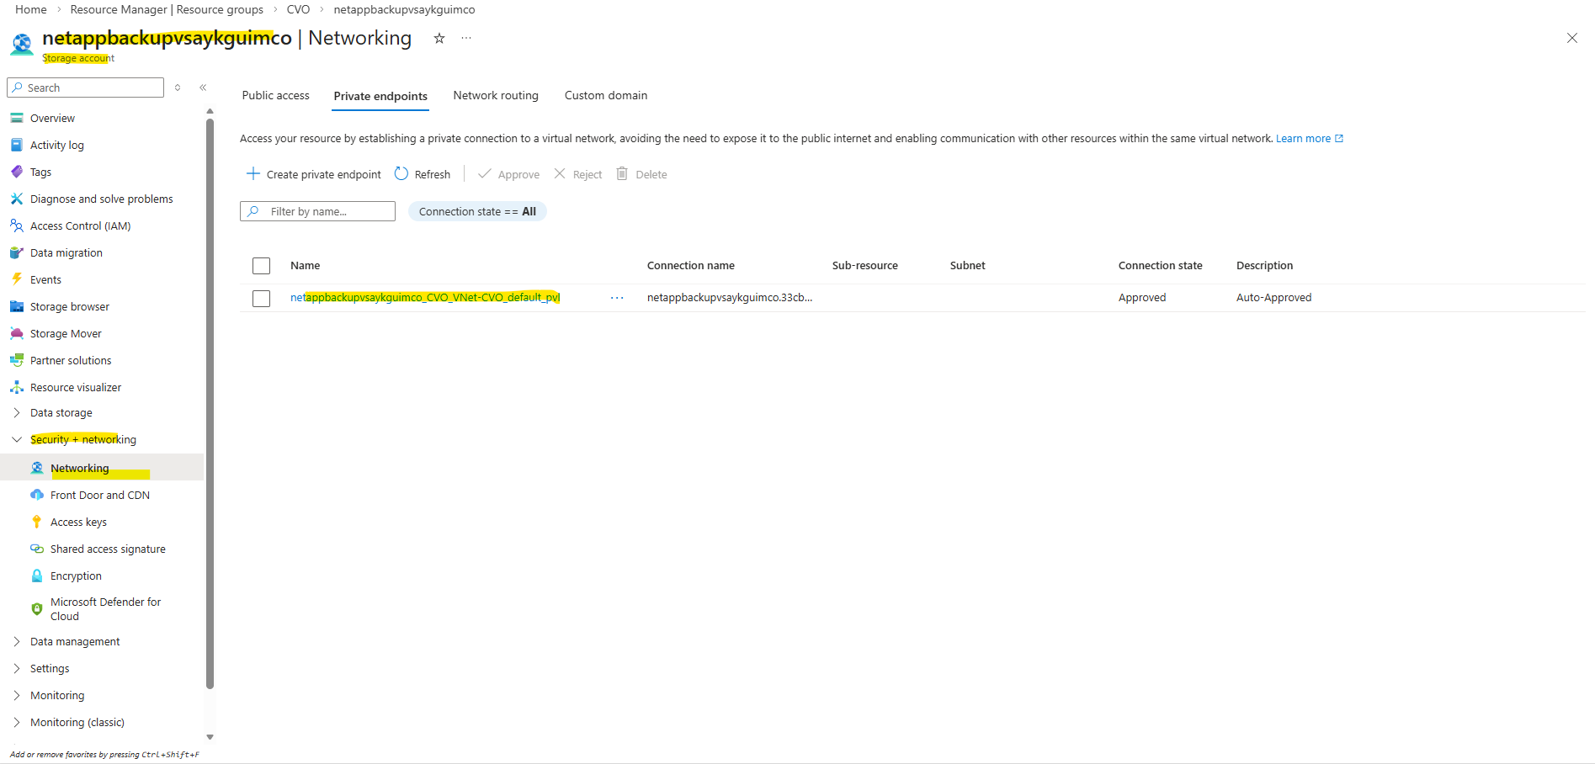Click the Overview icon in sidebar
Image resolution: width=1595 pixels, height=764 pixels.
point(17,118)
